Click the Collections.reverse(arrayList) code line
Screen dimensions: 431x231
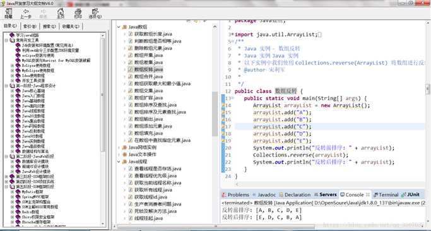pyautogui.click(x=301, y=155)
